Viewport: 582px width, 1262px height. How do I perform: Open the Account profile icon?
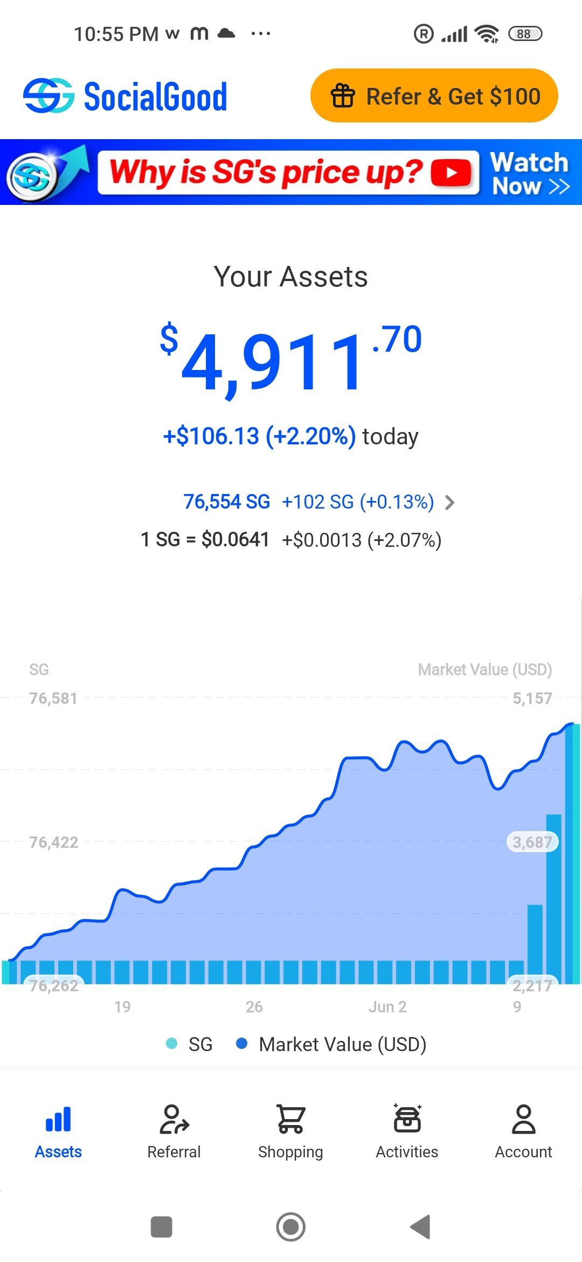(x=523, y=1119)
